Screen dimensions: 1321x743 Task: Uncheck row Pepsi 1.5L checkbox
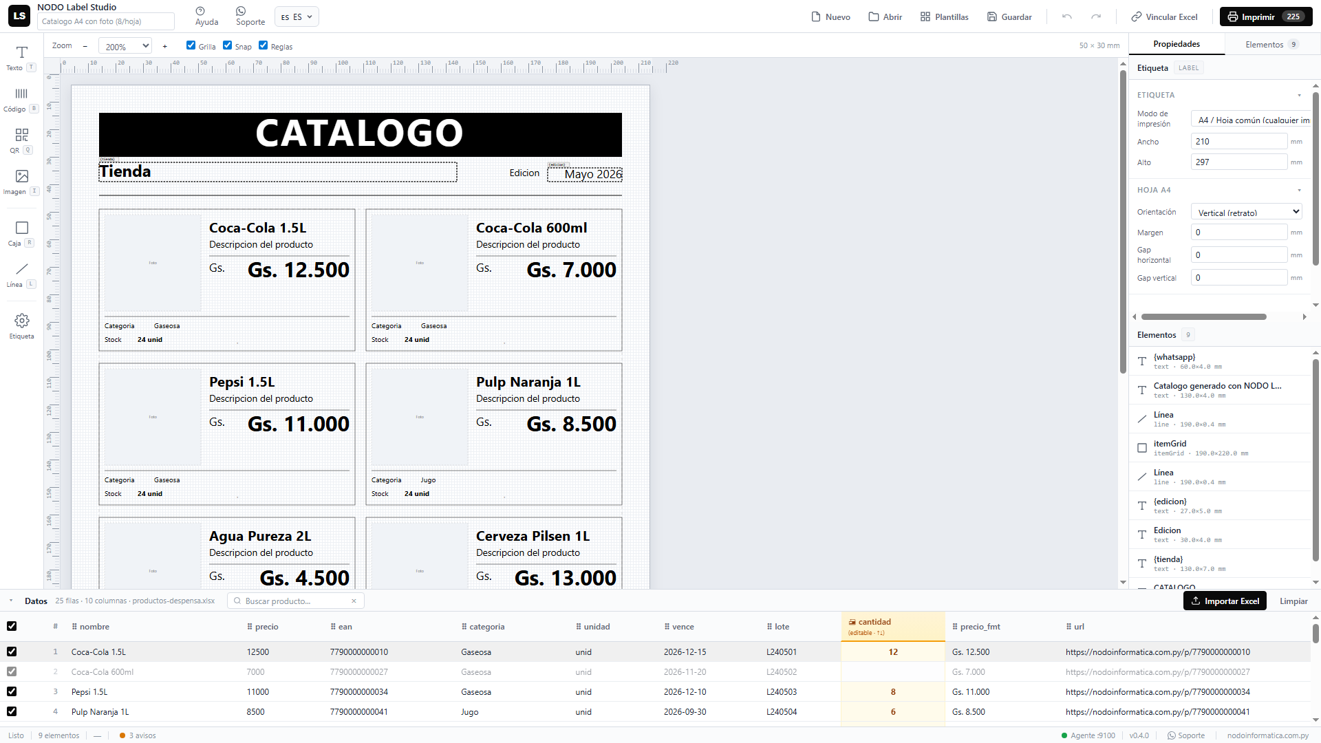click(12, 691)
